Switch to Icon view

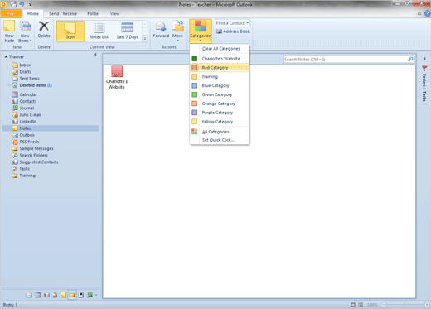point(70,31)
